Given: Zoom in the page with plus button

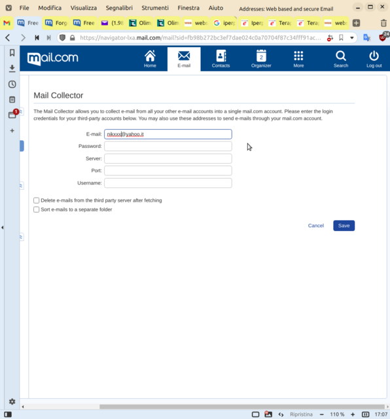Looking at the screenshot, I should pos(353,414).
